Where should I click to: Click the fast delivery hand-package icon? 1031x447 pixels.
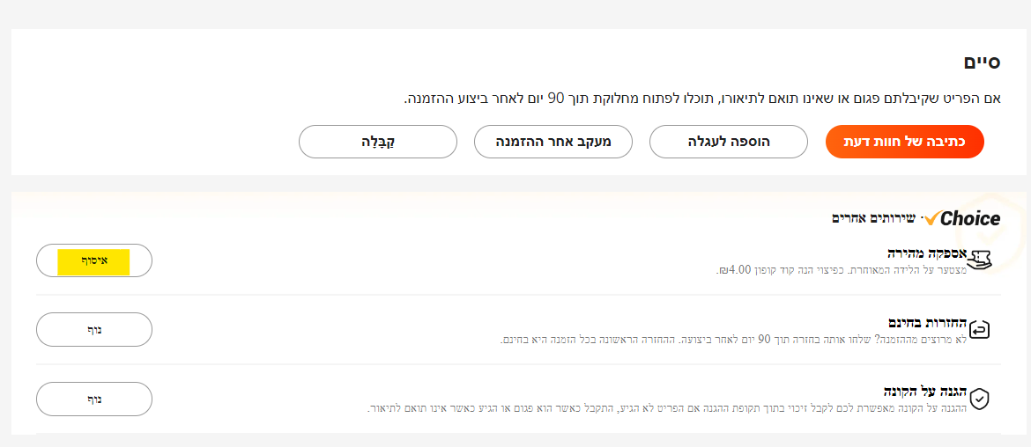click(x=980, y=259)
